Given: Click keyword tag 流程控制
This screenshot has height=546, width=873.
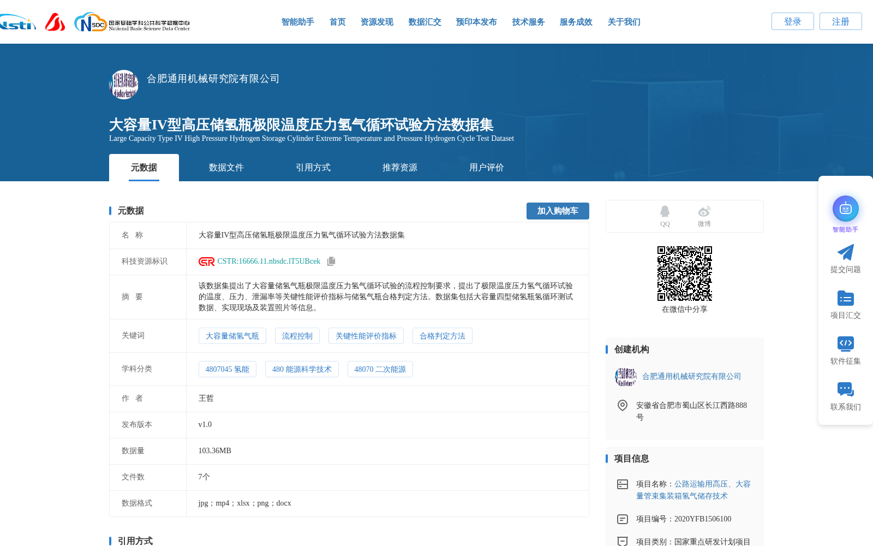Looking at the screenshot, I should [297, 336].
